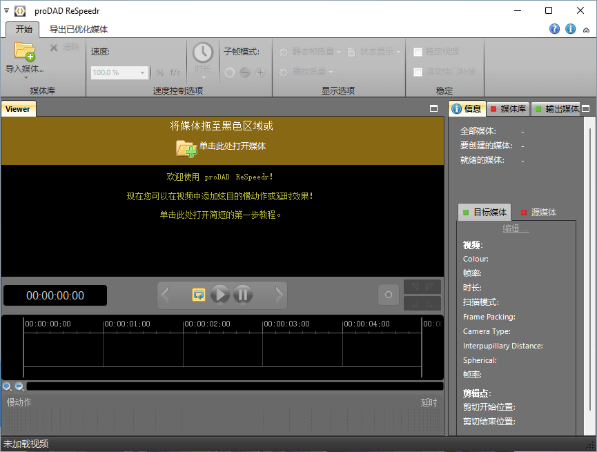Viewport: 597px width, 452px height.
Task: Select percent speed unit symbol
Action: click(160, 72)
